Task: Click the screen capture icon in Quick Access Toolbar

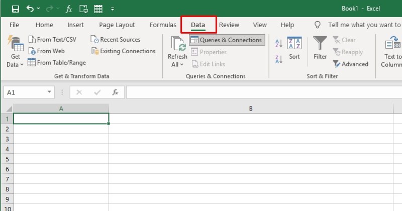Action: (83, 9)
